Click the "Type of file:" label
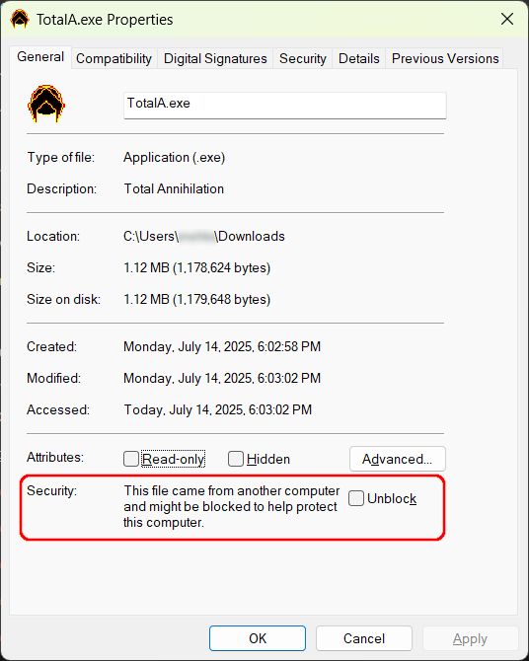This screenshot has width=529, height=661. pyautogui.click(x=61, y=157)
